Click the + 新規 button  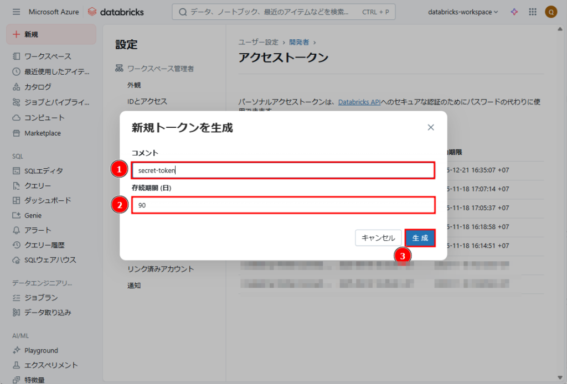tap(51, 34)
